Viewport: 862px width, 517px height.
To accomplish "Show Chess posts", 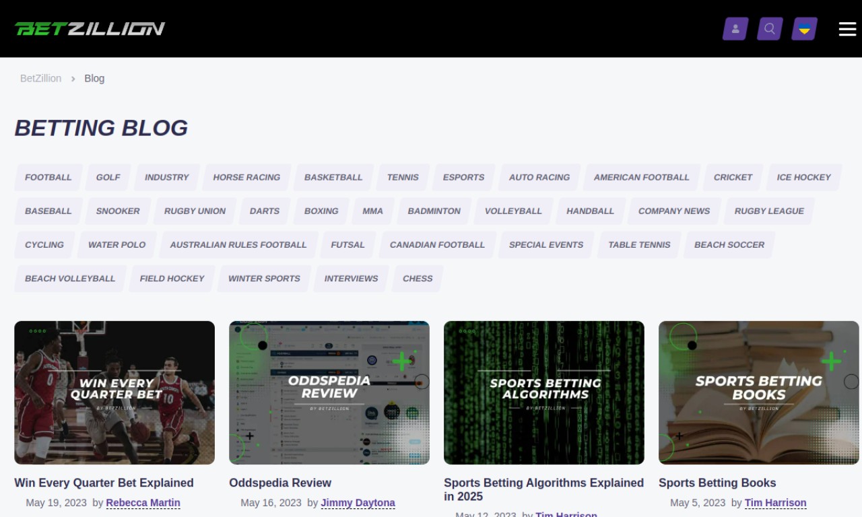I will point(418,278).
